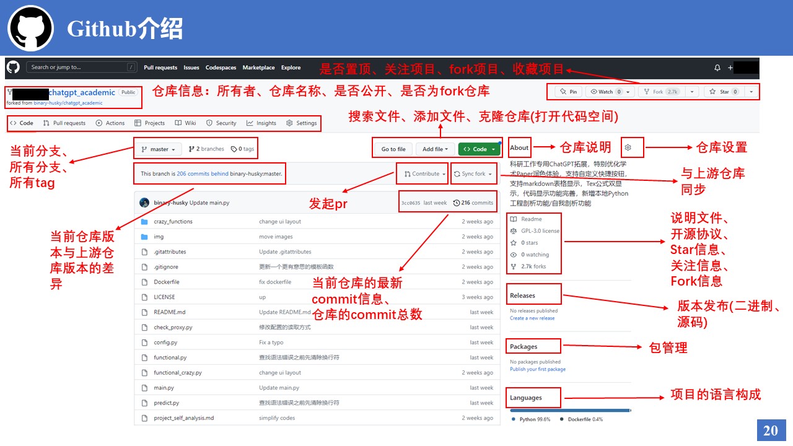Click the Search or jump to field
The image size is (793, 446).
82,68
